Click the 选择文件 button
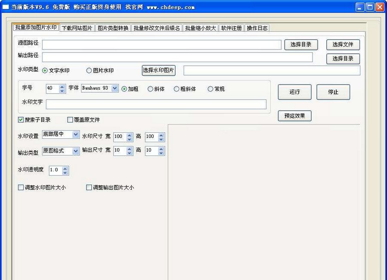The width and height of the screenshot is (387, 280). coord(343,44)
